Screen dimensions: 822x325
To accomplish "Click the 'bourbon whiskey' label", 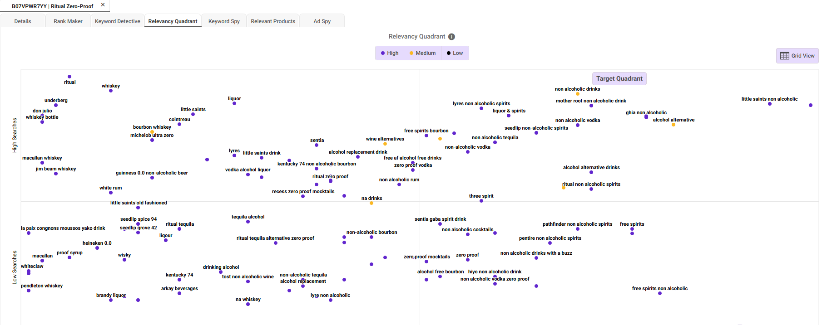I will tap(152, 127).
